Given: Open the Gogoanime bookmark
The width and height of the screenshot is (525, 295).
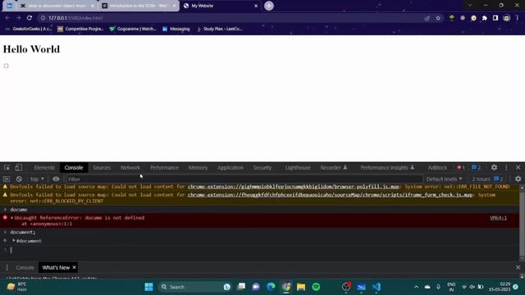Looking at the screenshot, I should click(133, 29).
